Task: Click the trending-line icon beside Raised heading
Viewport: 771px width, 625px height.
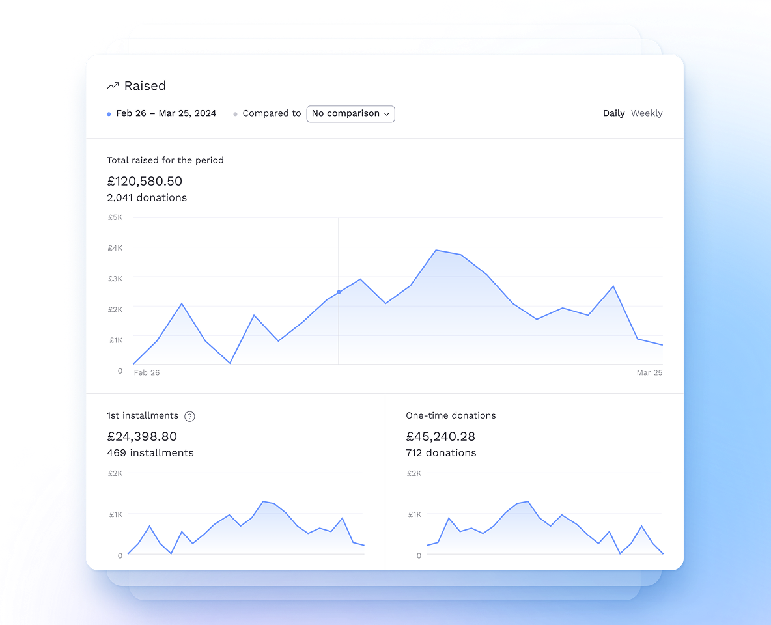Action: tap(113, 85)
